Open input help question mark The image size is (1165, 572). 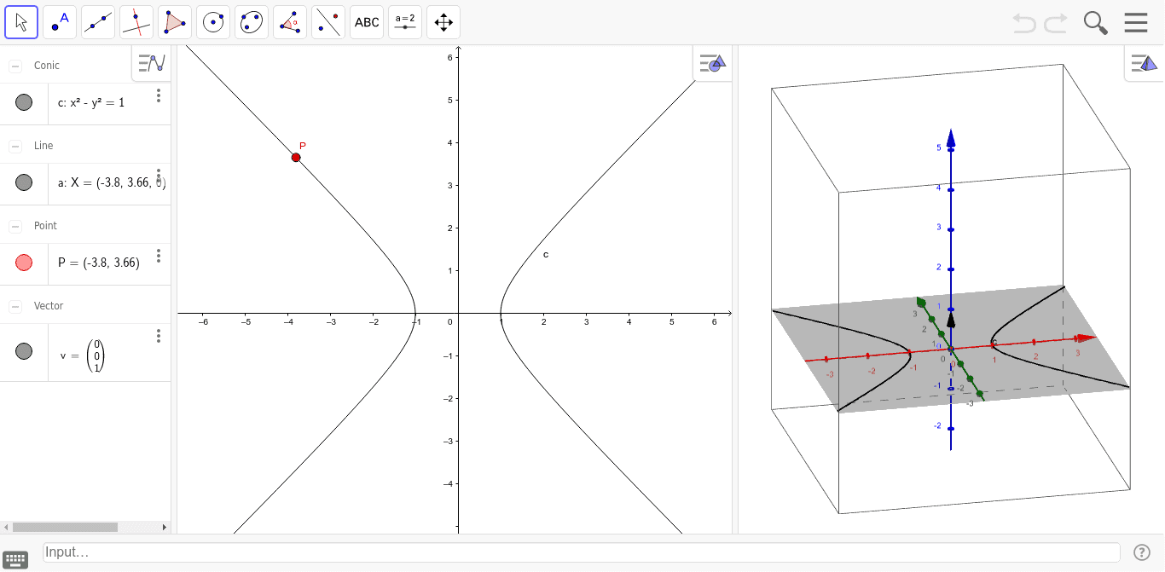tap(1142, 552)
